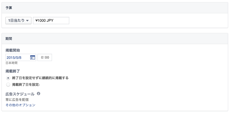Image resolution: width=230 pixels, height=113 pixels.
Task: Focus the ¥1000 JPY budget amount field
Action: click(51, 21)
